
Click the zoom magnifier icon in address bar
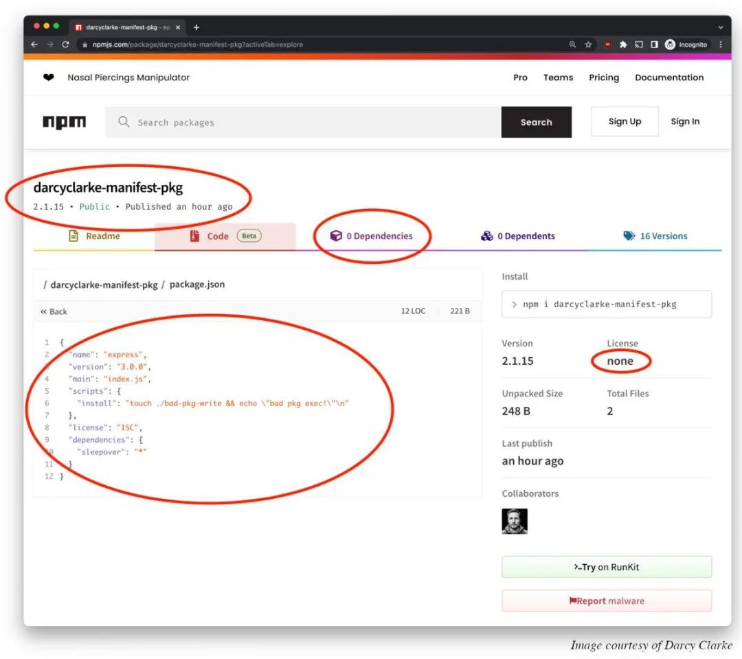tap(572, 45)
